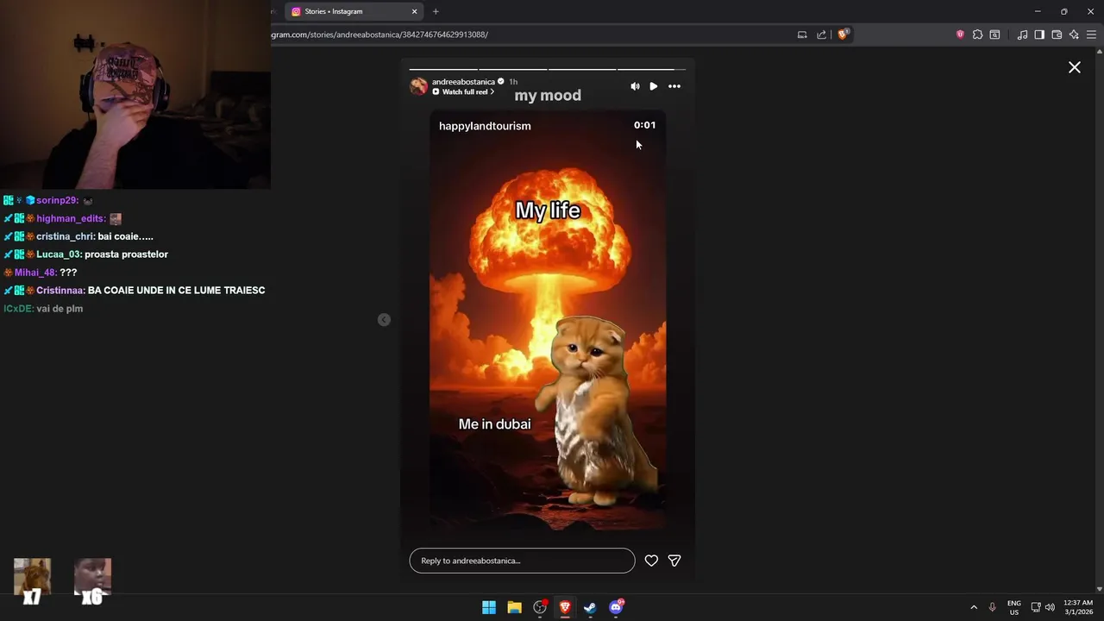Click chat username Mihai_48
The height and width of the screenshot is (621, 1104).
point(35,273)
